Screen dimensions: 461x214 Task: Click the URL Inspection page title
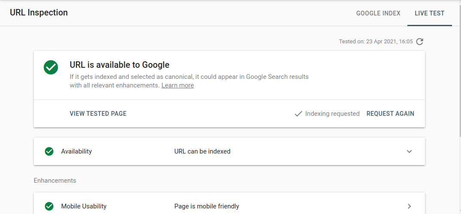(39, 12)
